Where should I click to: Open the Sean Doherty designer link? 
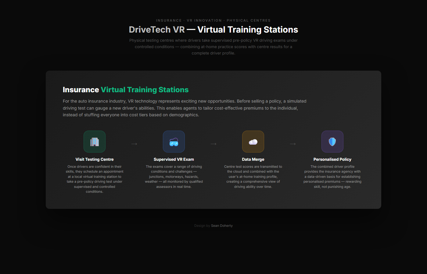point(222,226)
